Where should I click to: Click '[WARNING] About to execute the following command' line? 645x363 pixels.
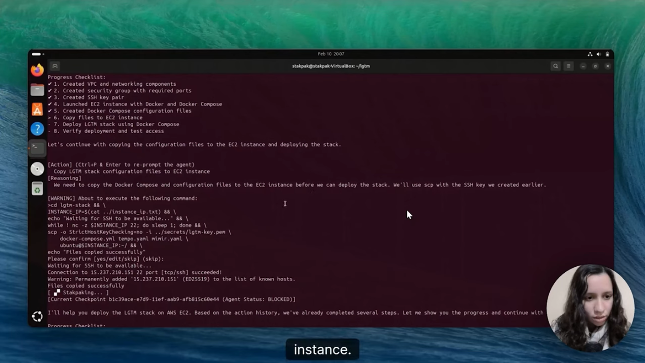[x=123, y=198]
